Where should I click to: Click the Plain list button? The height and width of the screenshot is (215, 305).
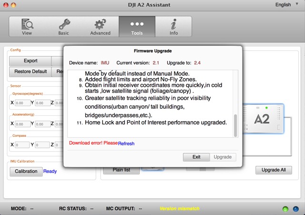pos(122,170)
